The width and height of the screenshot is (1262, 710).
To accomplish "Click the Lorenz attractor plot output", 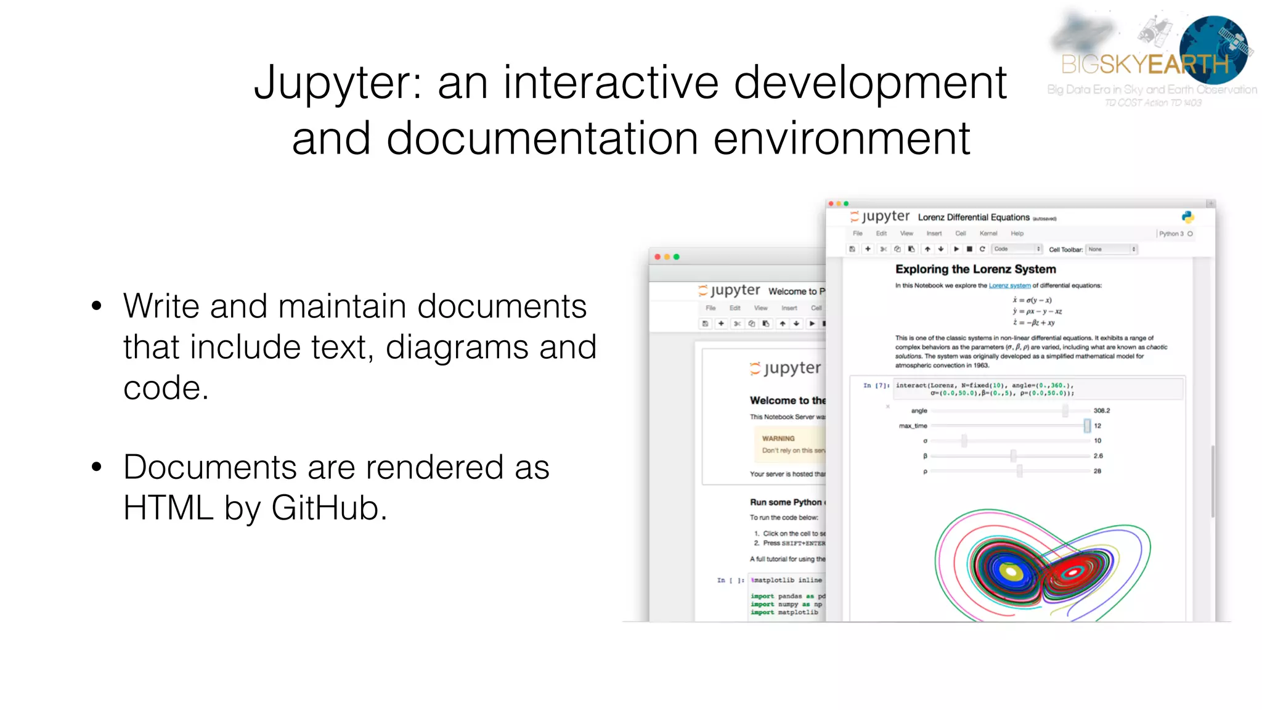I will click(1043, 565).
